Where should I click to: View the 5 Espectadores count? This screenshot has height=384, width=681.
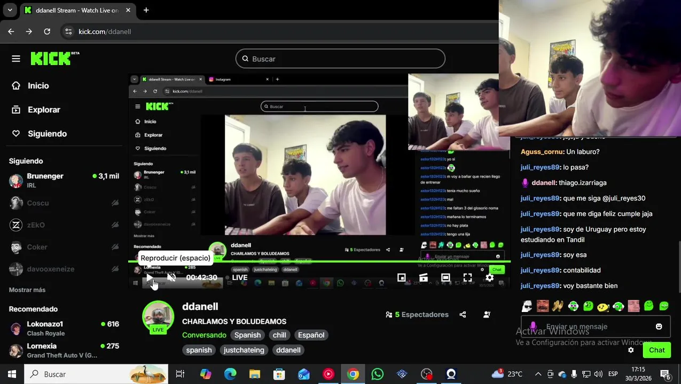tap(417, 315)
